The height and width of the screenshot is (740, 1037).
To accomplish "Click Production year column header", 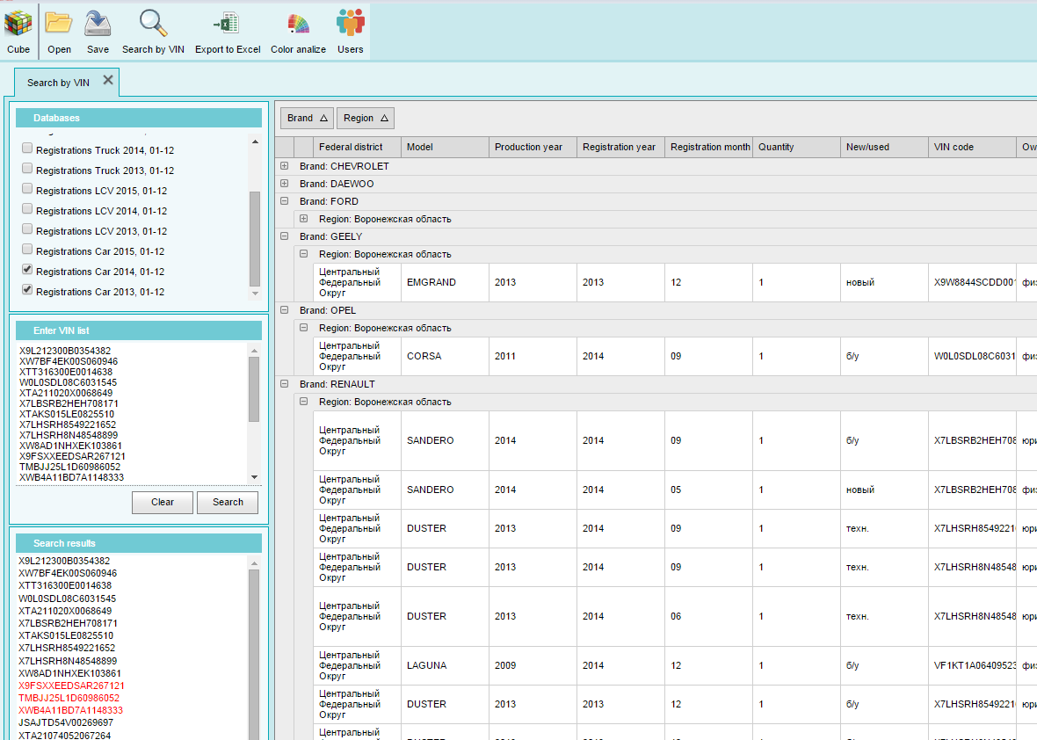I will pos(533,147).
